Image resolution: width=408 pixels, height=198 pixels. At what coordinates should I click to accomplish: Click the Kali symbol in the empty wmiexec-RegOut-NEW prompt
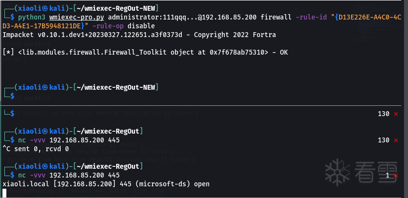click(x=45, y=87)
